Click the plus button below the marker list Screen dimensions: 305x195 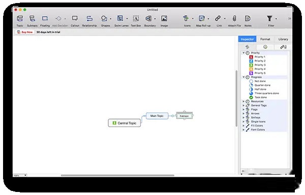243,171
